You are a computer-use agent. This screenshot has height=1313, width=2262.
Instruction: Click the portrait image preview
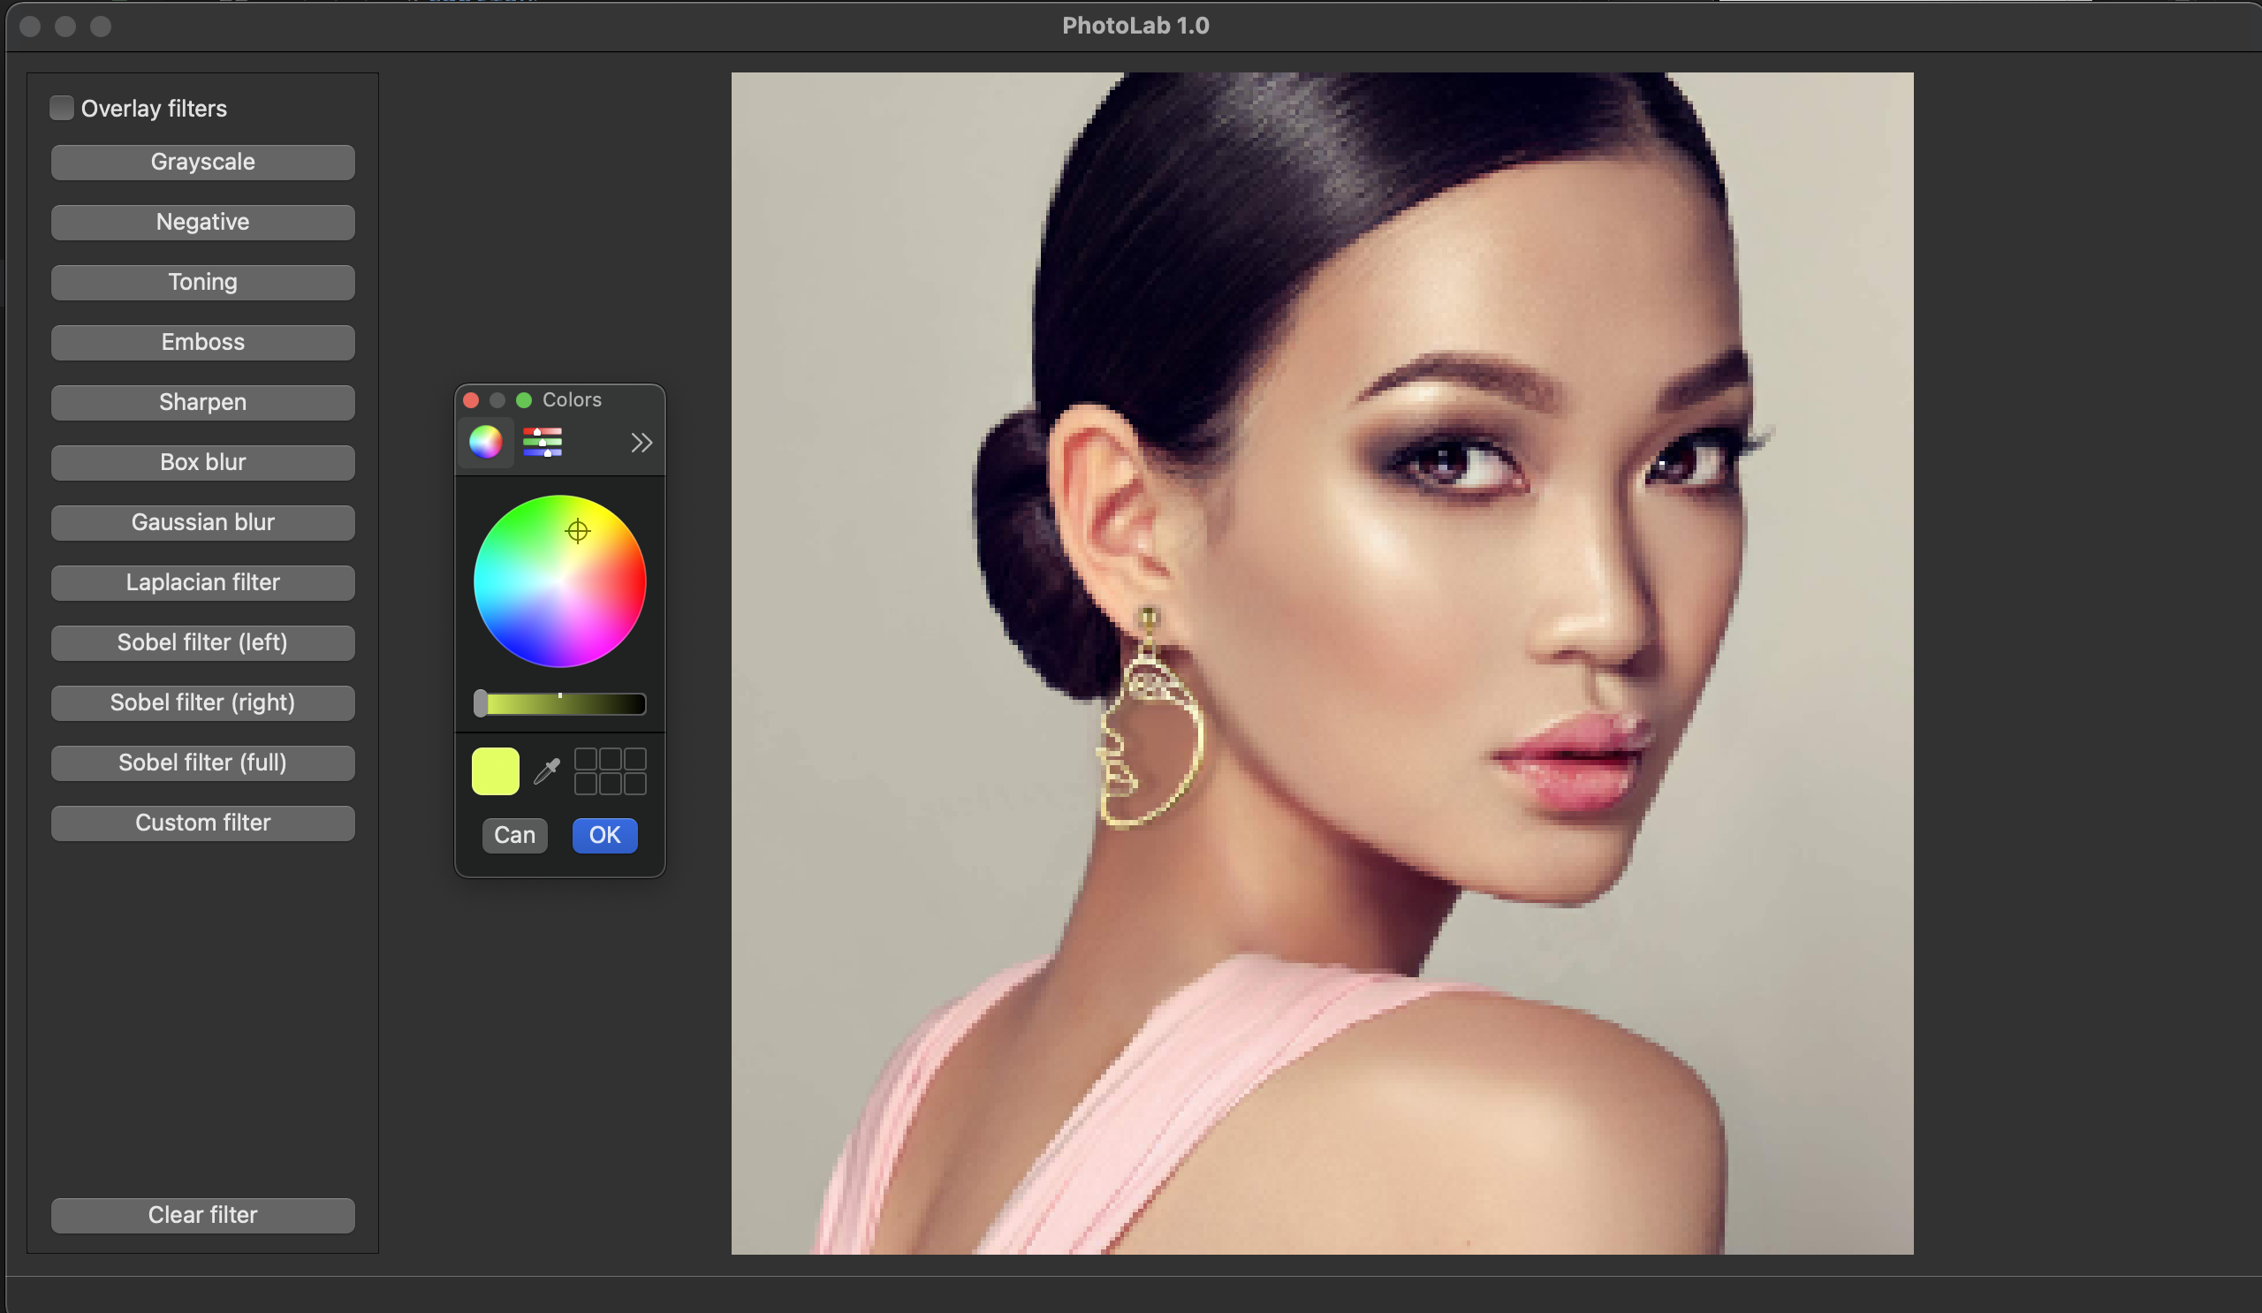tap(1321, 664)
